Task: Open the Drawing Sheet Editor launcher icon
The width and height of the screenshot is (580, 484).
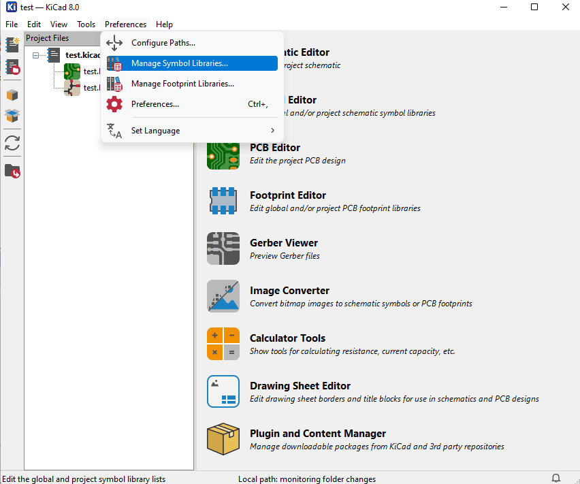Action: pyautogui.click(x=223, y=391)
